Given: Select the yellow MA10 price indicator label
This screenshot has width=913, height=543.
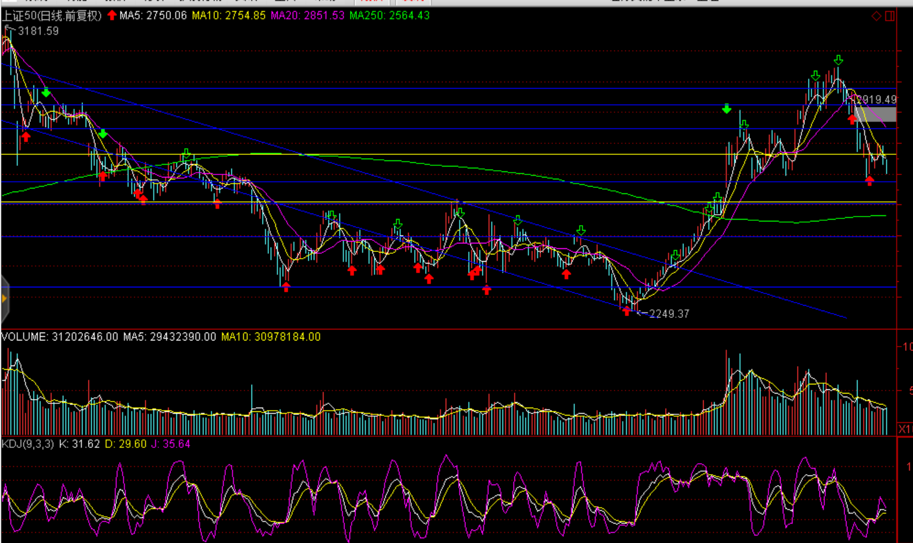Looking at the screenshot, I should click(x=228, y=15).
